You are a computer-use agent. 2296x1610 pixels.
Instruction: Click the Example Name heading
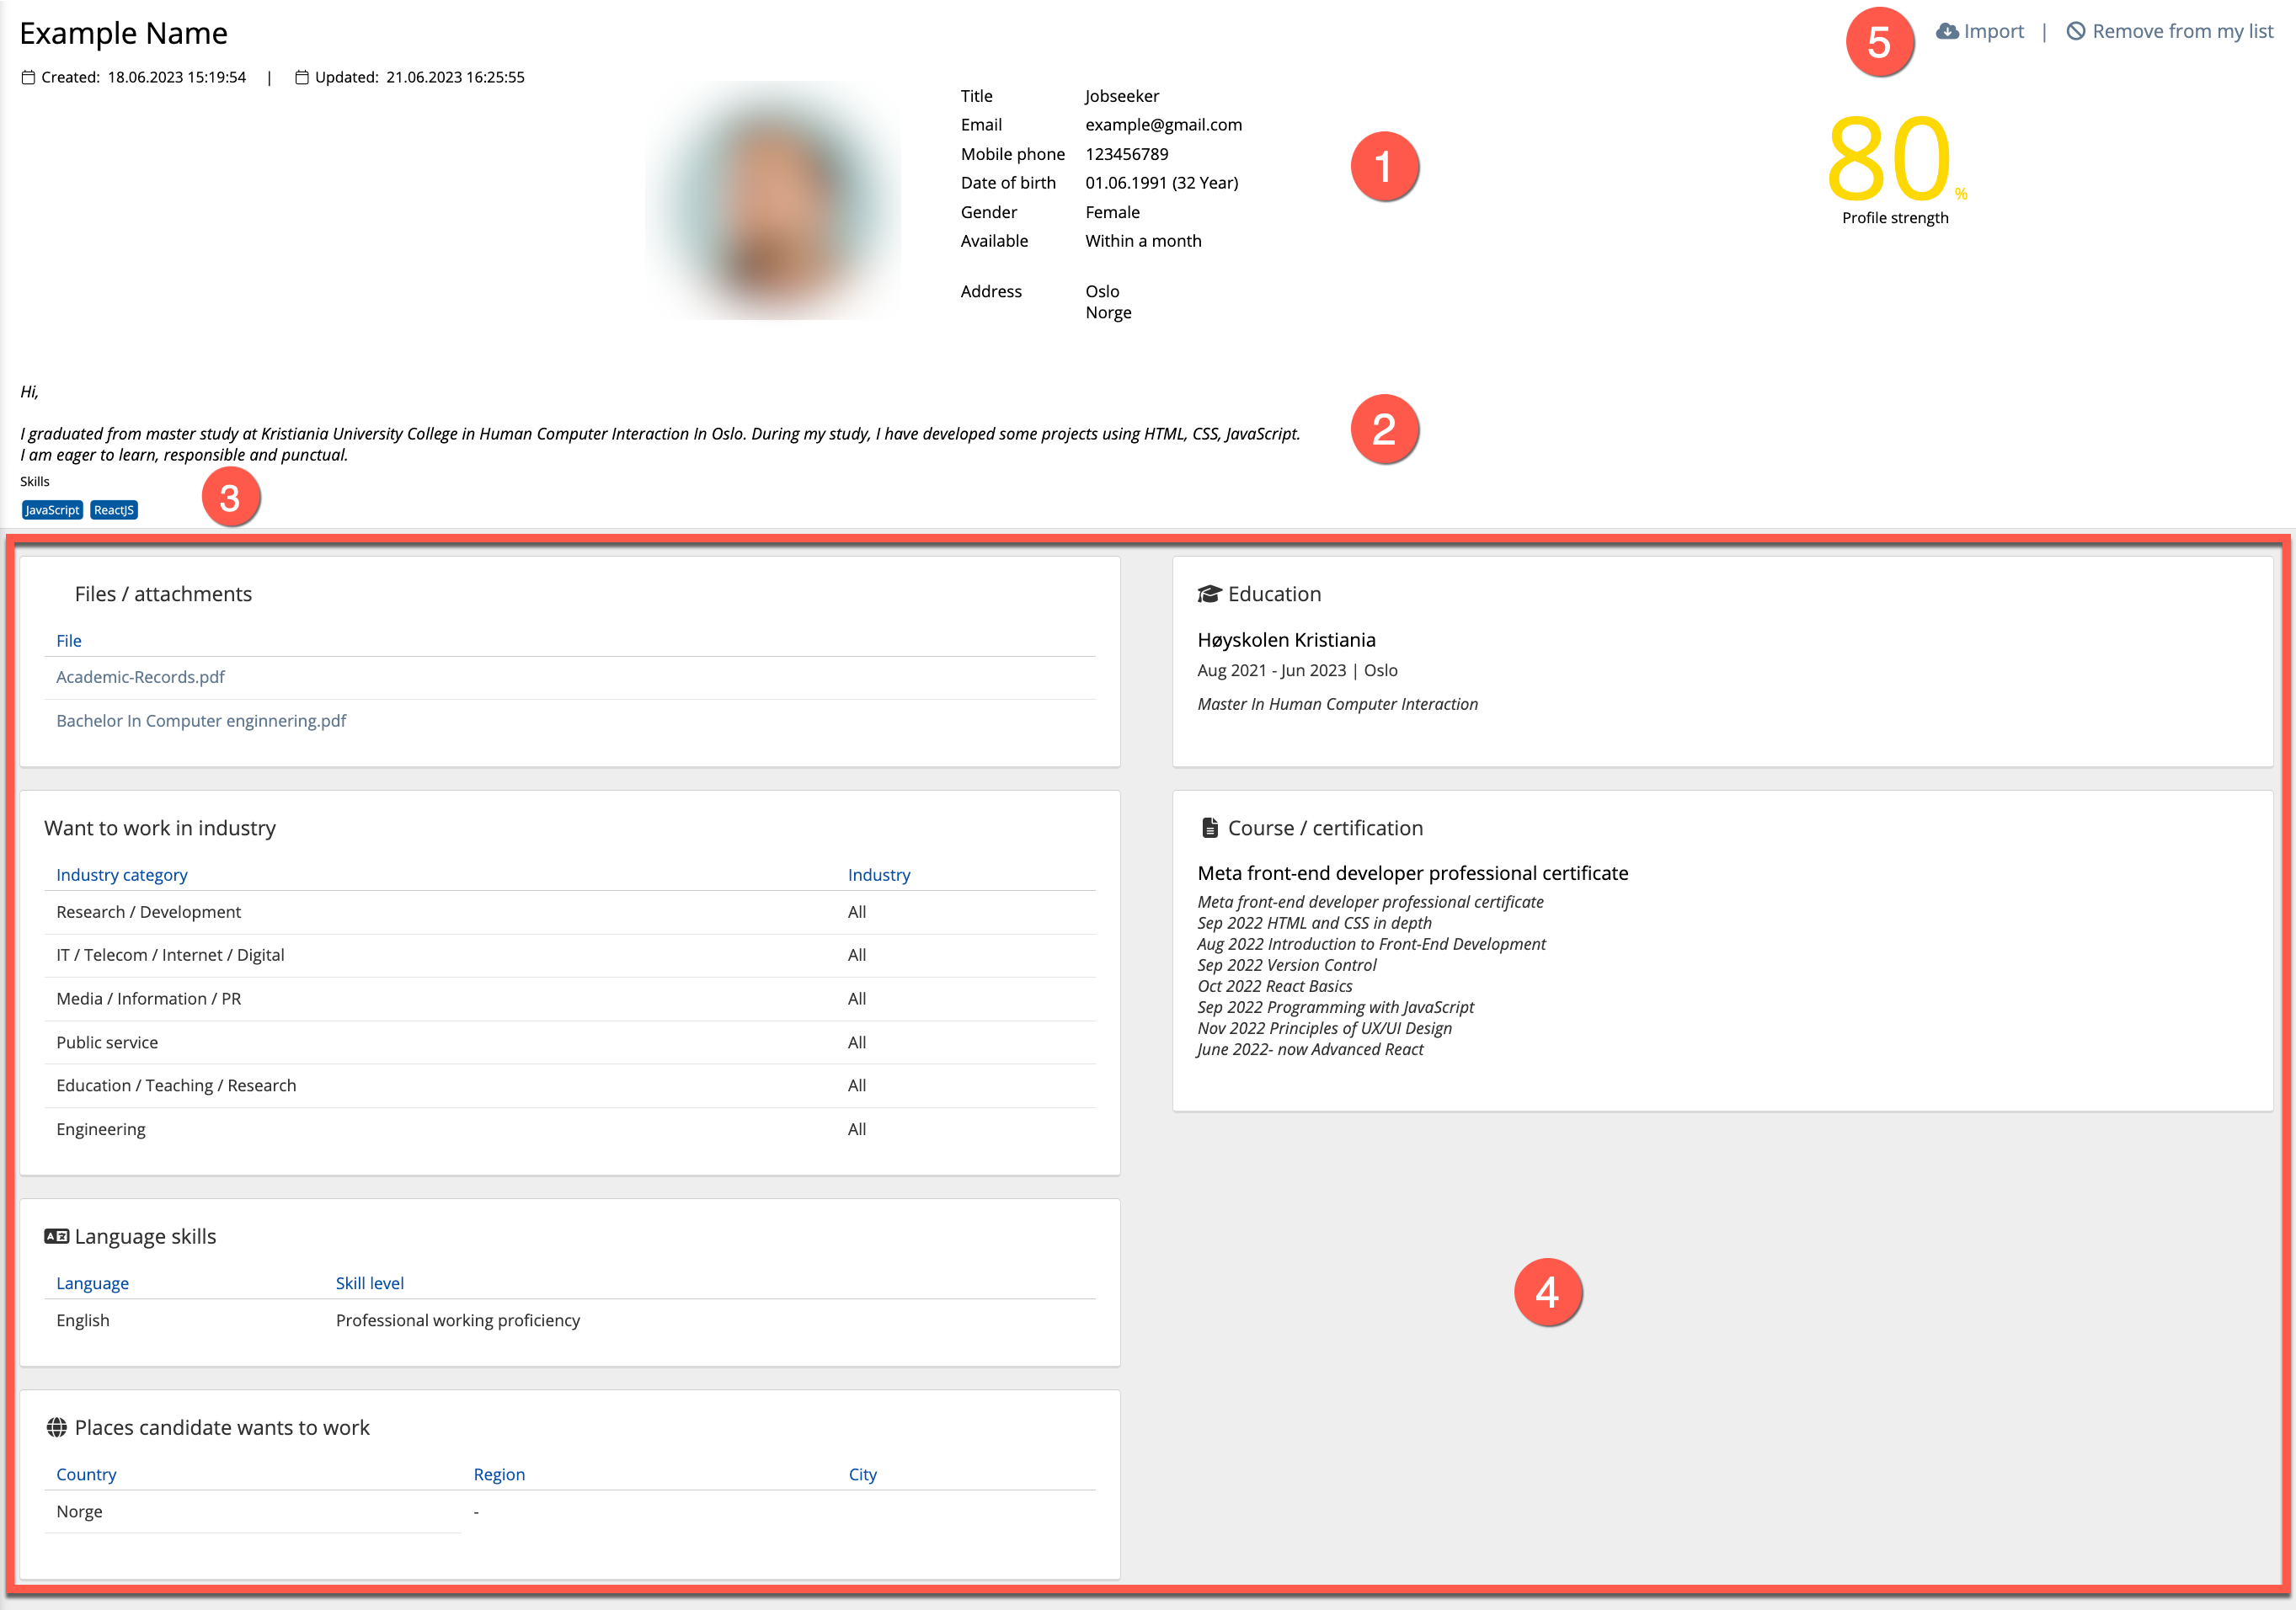pyautogui.click(x=123, y=33)
